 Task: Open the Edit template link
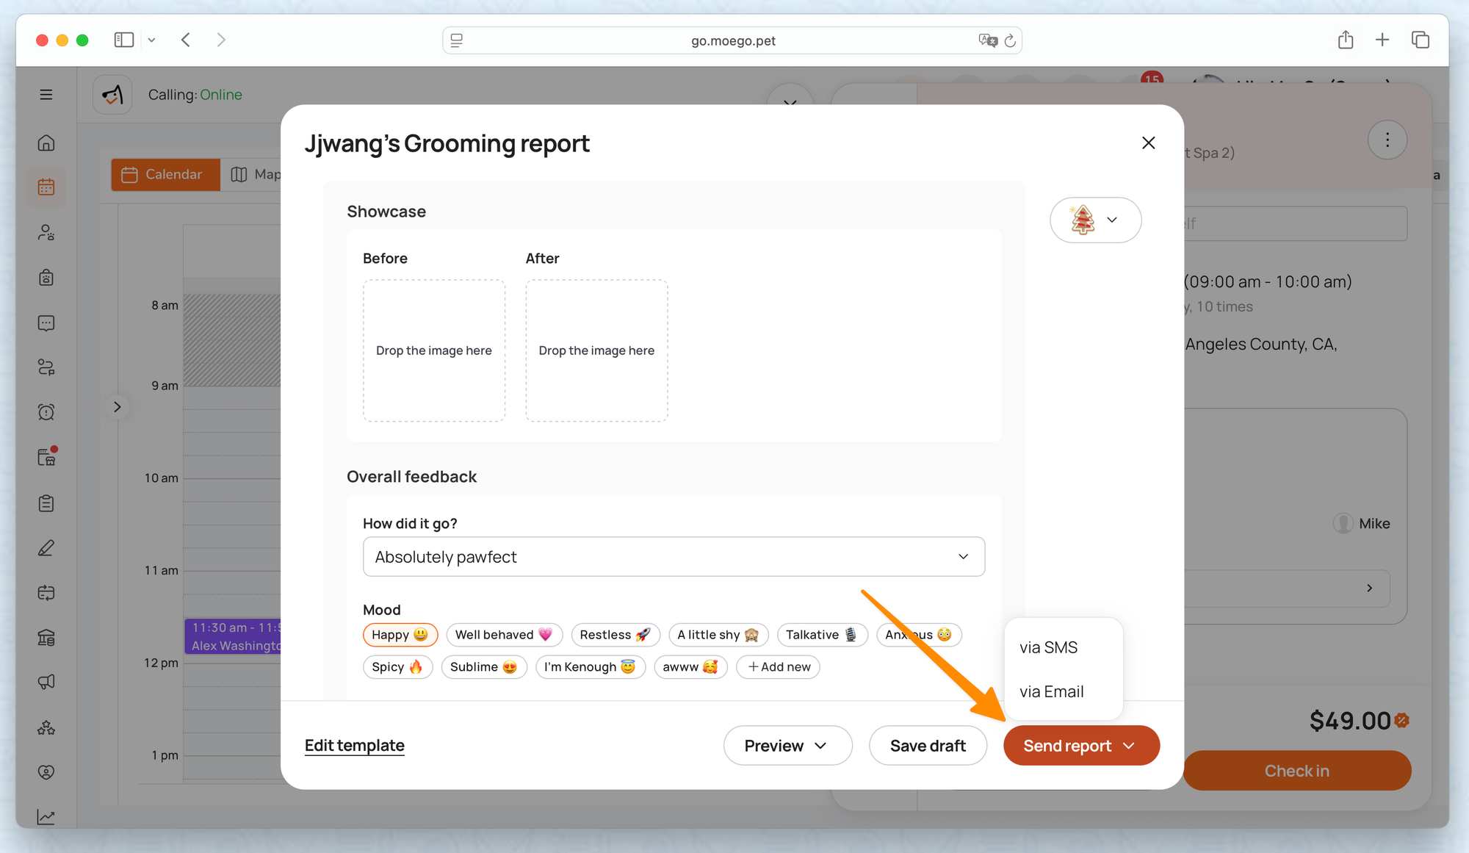point(354,746)
